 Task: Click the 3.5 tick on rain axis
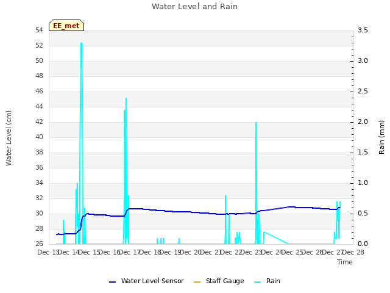tap(363, 31)
